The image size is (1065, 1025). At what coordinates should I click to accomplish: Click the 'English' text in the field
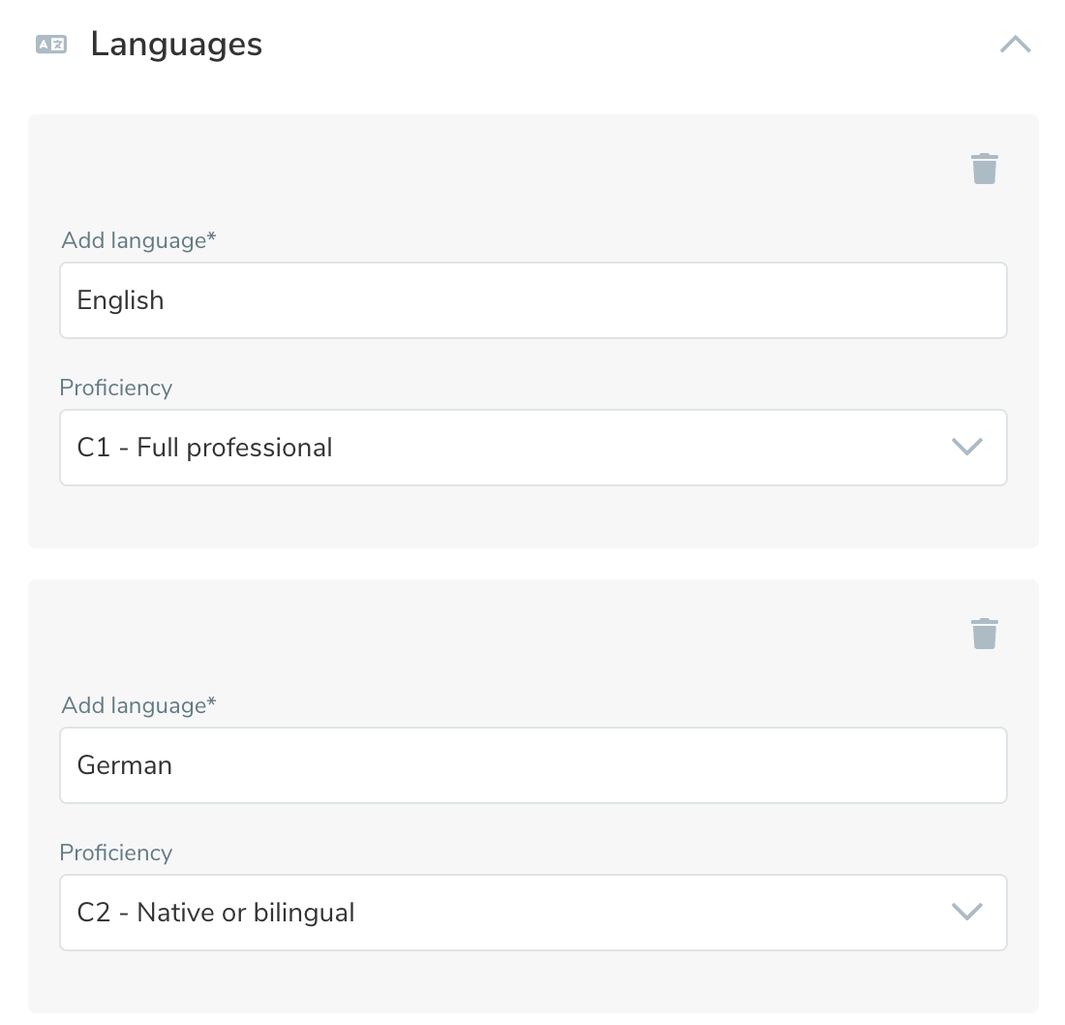tap(121, 300)
